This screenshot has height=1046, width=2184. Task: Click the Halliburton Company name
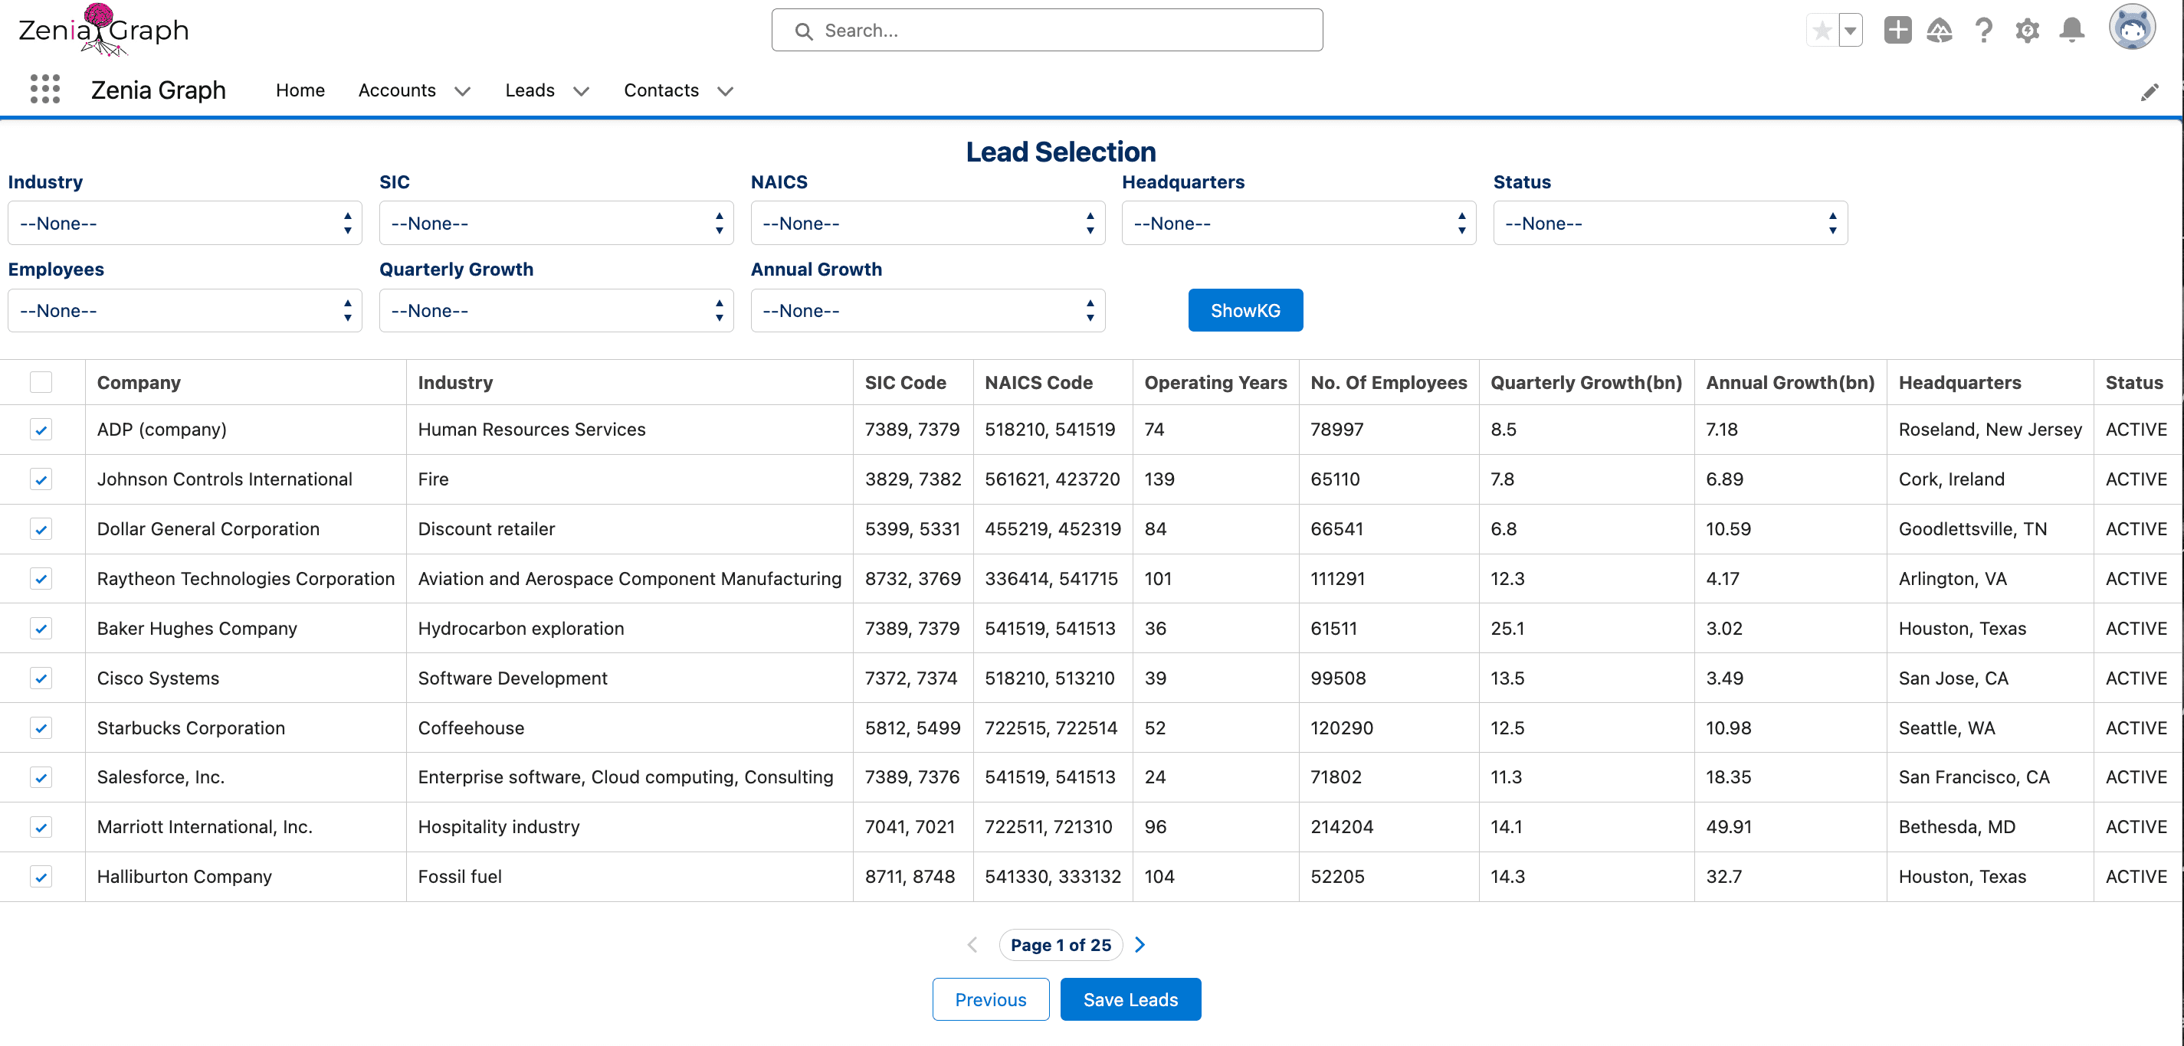[184, 878]
